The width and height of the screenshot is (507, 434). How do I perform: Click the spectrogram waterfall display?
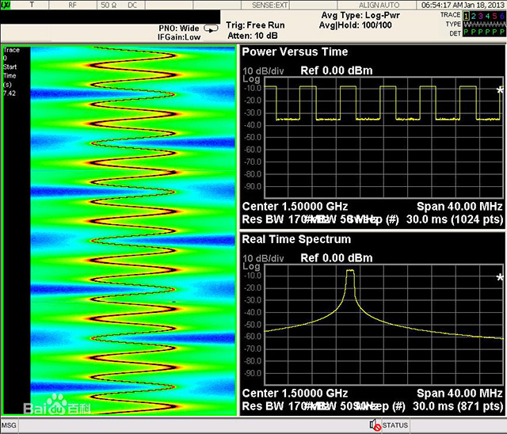pyautogui.click(x=133, y=230)
